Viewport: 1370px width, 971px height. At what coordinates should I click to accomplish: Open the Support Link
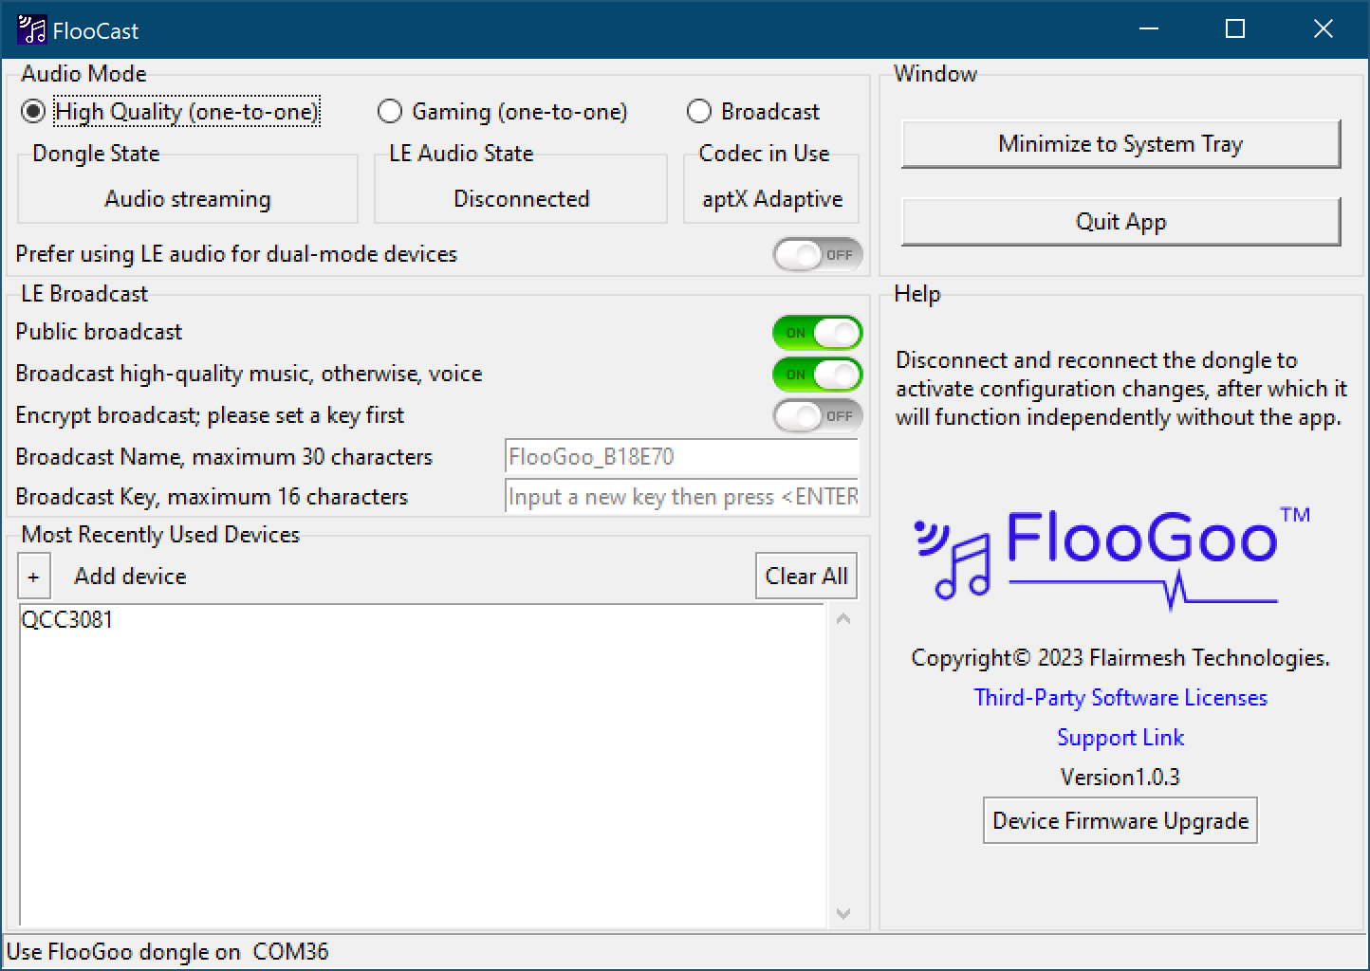point(1120,738)
